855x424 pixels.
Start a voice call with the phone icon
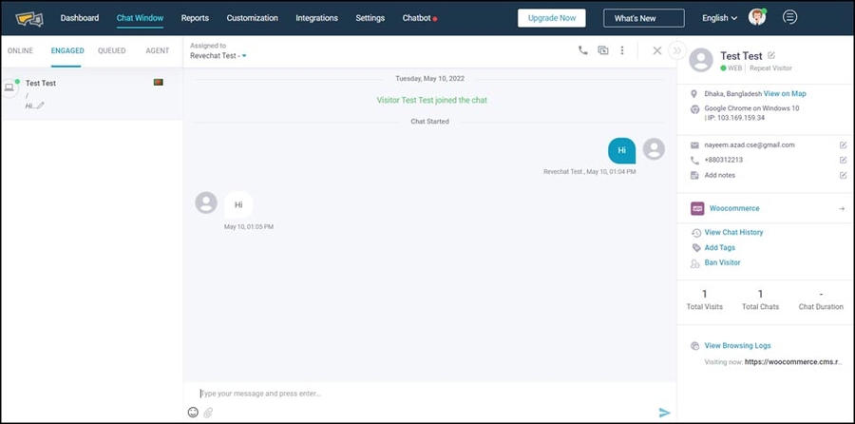click(x=582, y=50)
